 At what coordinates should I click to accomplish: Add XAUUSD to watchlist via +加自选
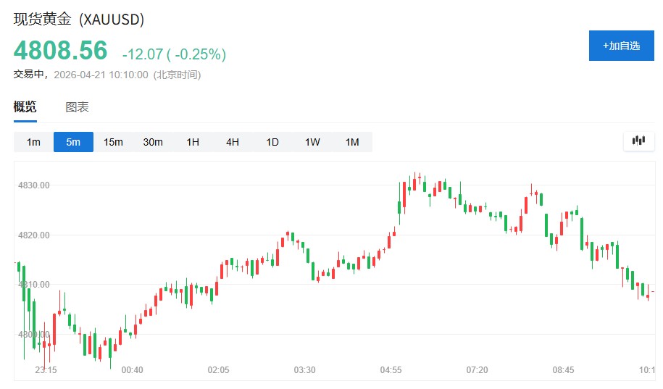coord(621,46)
